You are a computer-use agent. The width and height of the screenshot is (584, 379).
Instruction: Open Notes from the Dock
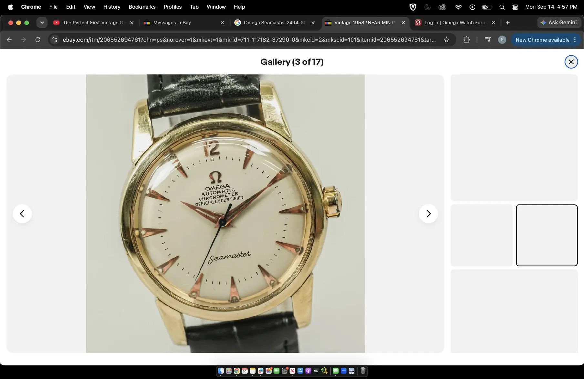[252, 371]
